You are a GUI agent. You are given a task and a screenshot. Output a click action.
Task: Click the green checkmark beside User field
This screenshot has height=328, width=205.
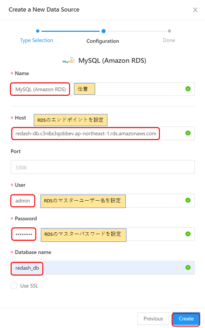188,201
